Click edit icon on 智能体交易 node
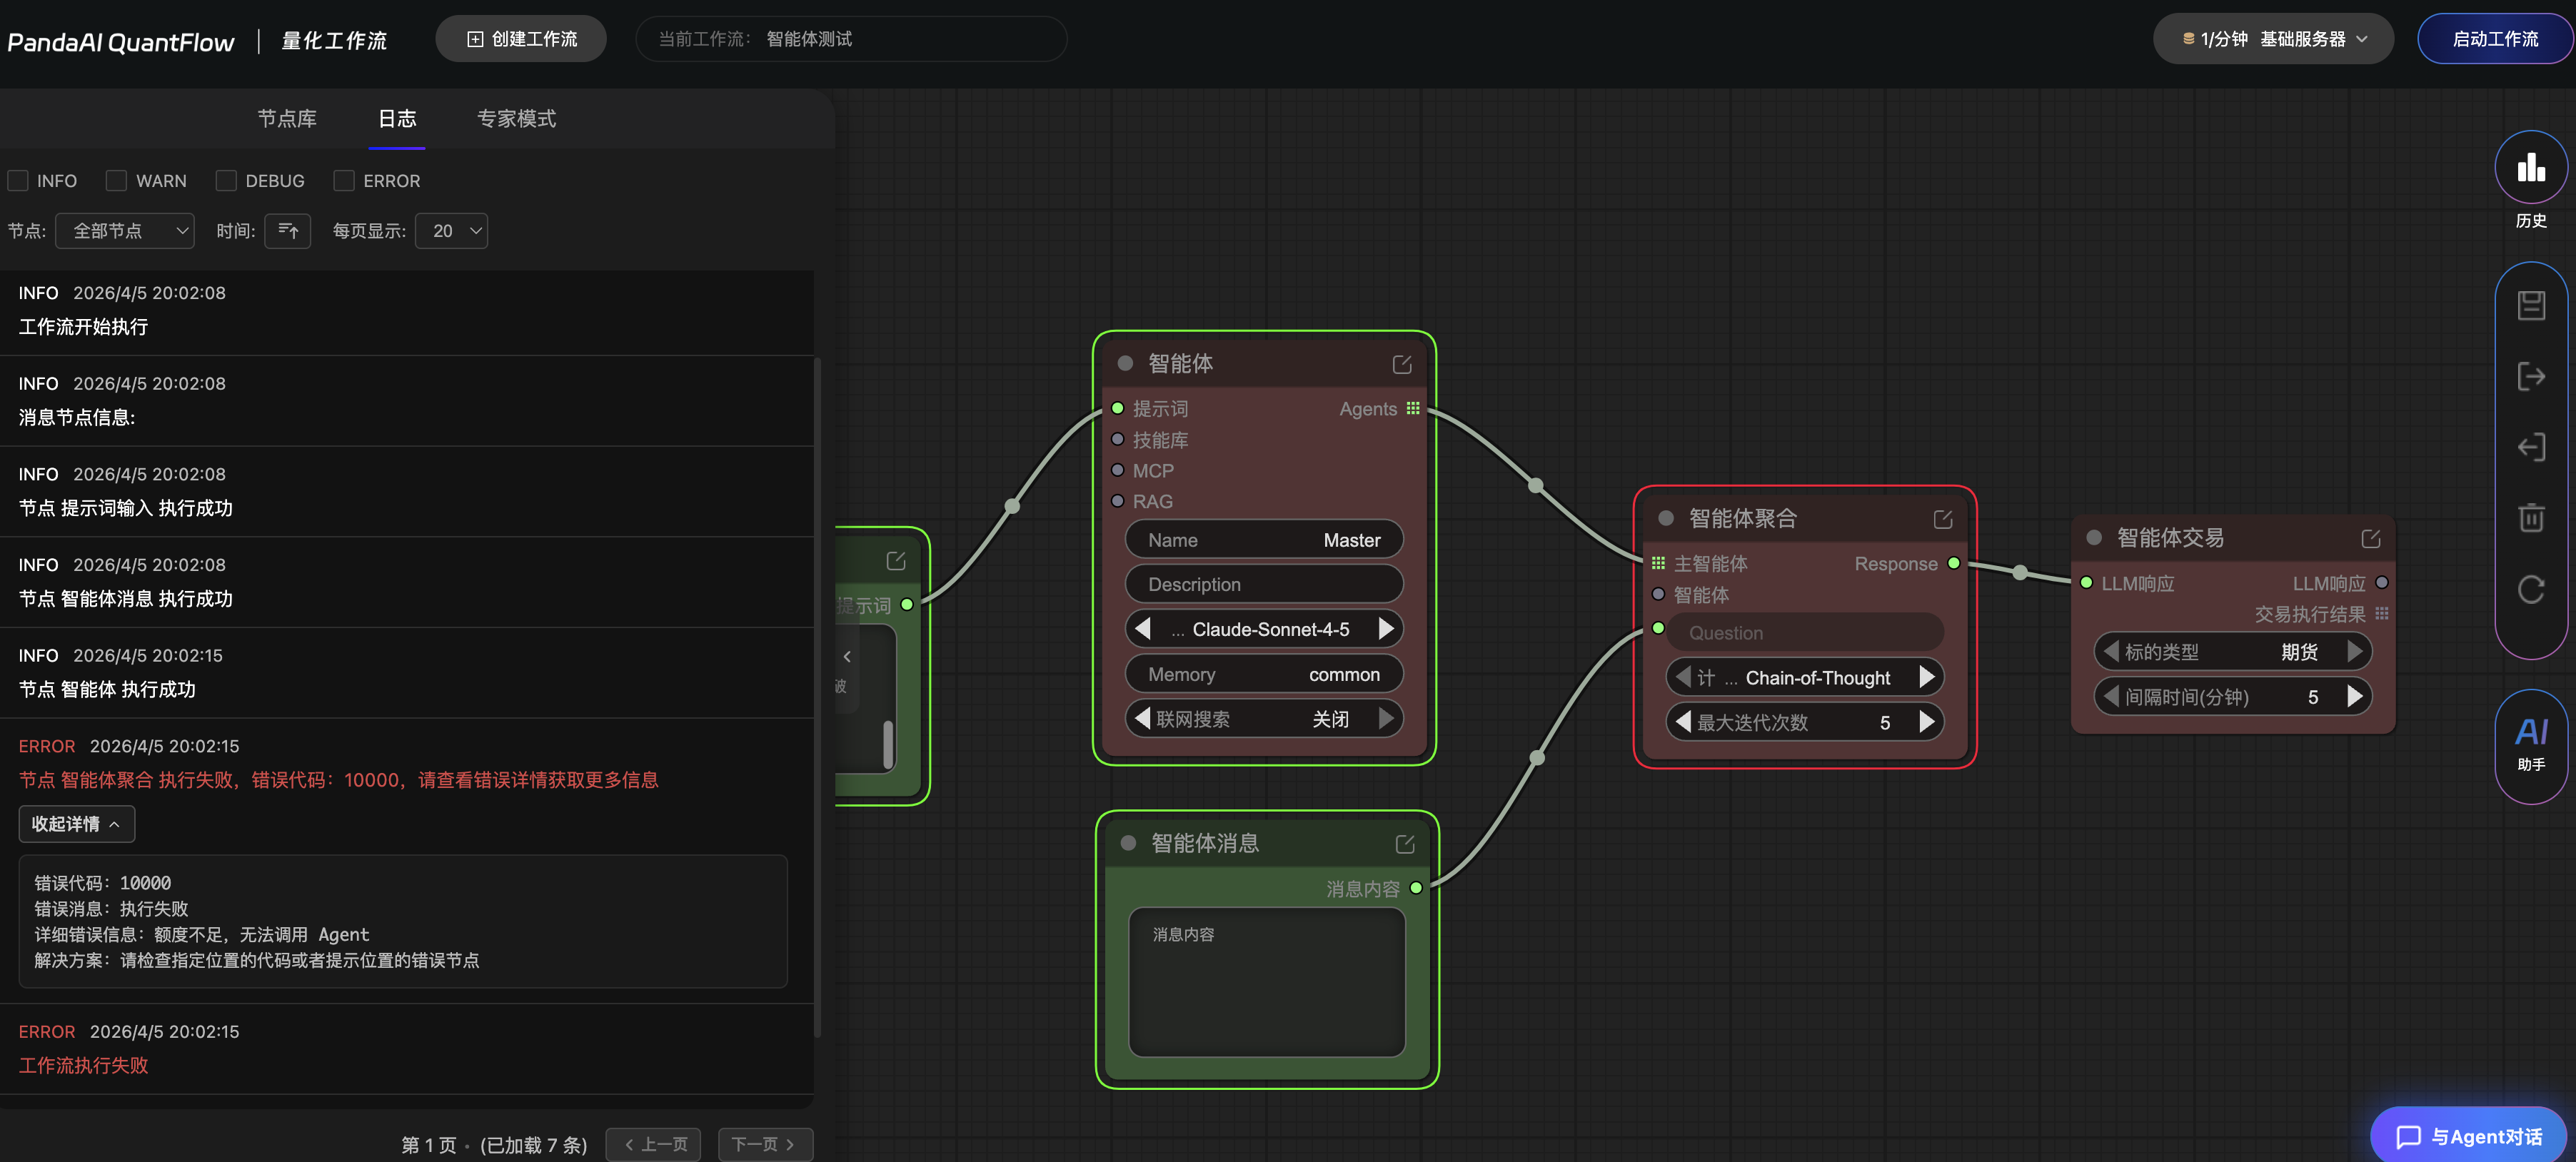Screen dimensions: 2576x1162 (2370, 539)
